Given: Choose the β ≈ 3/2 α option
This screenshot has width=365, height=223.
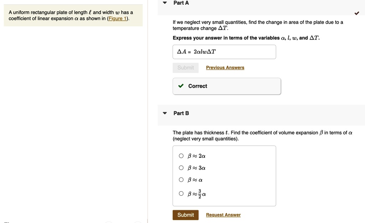Looking at the screenshot, I should coord(181,193).
